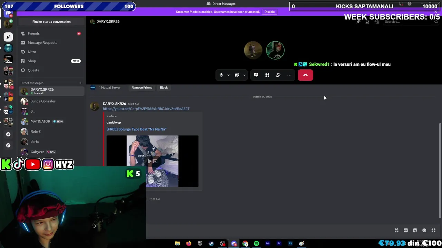
Task: Open the GIF picker
Action: tap(406, 230)
